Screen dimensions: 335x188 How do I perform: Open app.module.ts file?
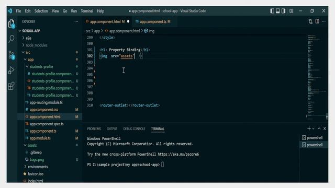point(50,138)
